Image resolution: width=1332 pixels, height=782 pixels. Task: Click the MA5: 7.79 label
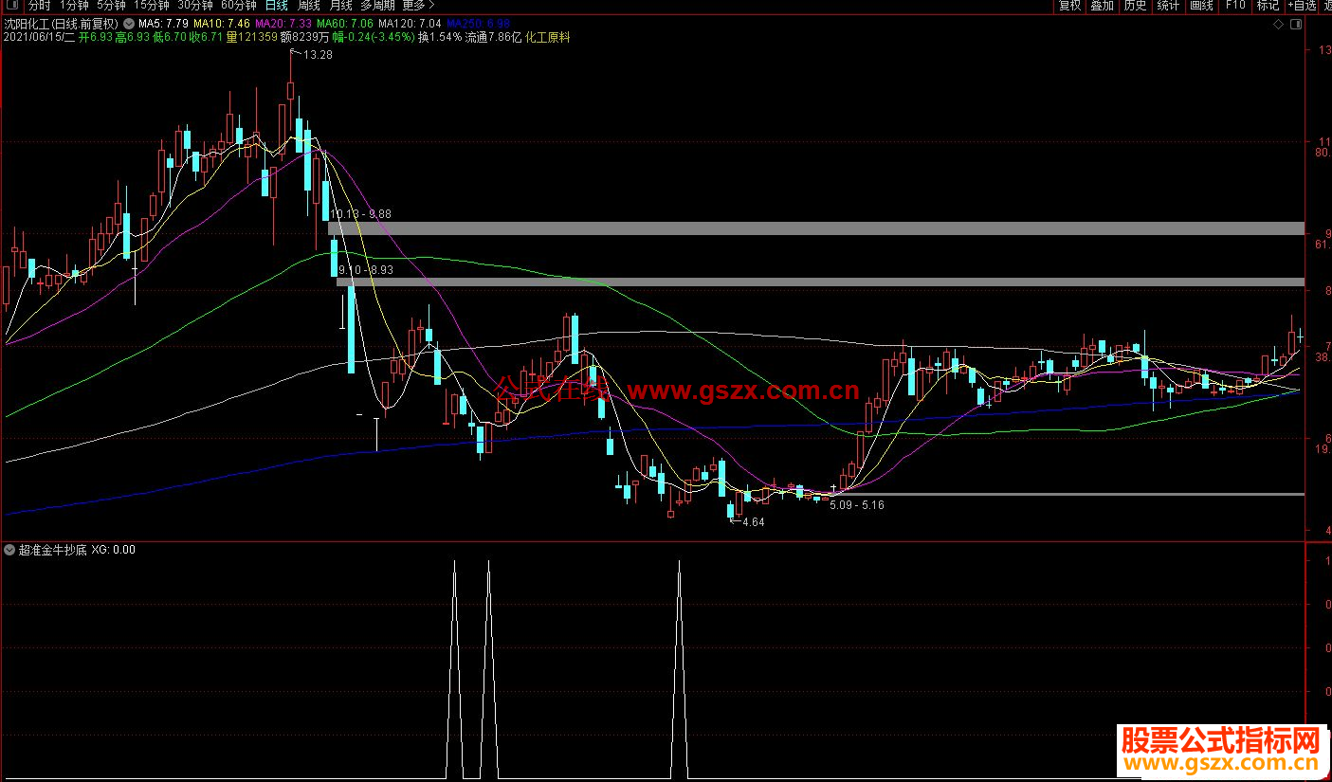(162, 23)
